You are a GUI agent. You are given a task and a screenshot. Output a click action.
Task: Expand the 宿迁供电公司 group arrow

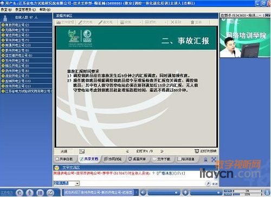pyautogui.click(x=3, y=35)
